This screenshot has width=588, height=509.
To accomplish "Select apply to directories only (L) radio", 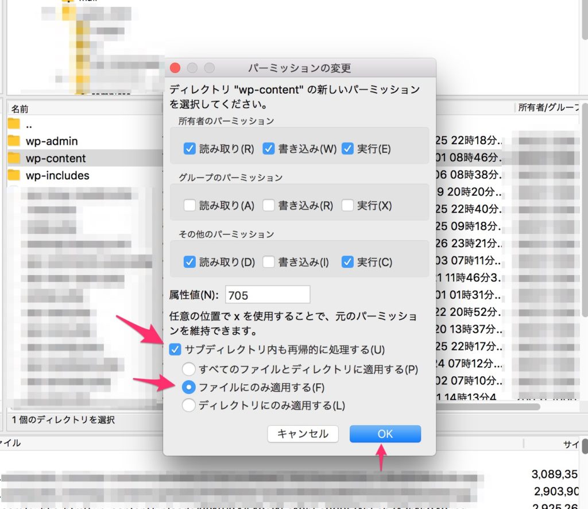I will [188, 406].
